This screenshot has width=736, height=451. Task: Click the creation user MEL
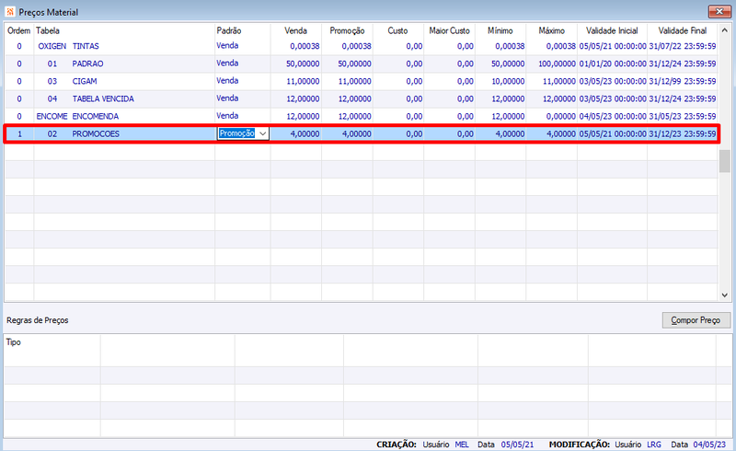pos(462,445)
